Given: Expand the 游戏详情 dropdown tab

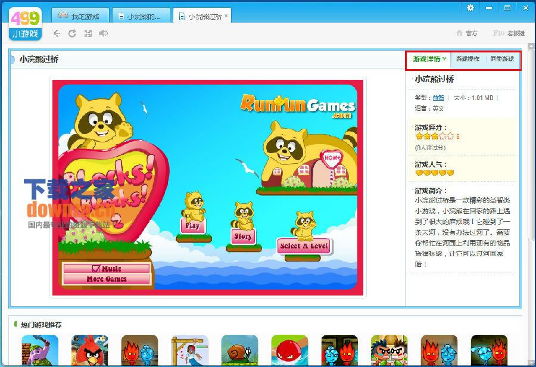Looking at the screenshot, I should coord(429,59).
